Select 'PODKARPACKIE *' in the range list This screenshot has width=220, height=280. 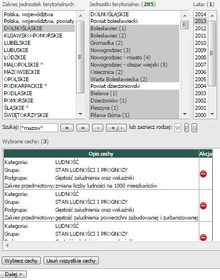[x=39, y=86]
